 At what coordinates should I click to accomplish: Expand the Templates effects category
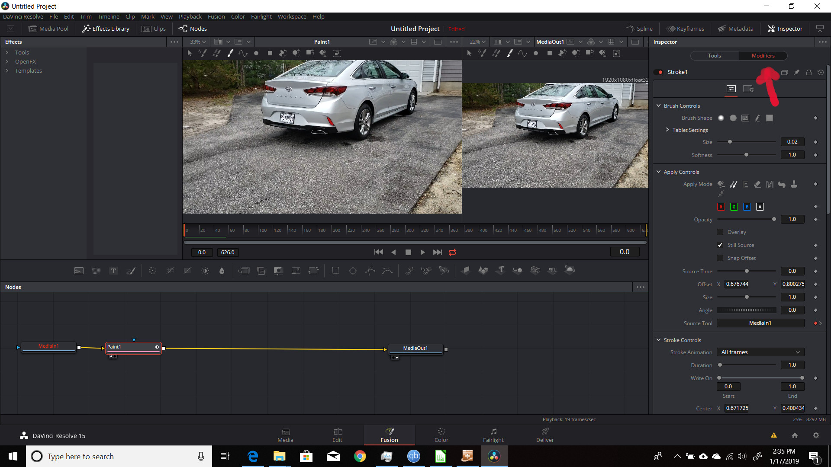[7, 70]
